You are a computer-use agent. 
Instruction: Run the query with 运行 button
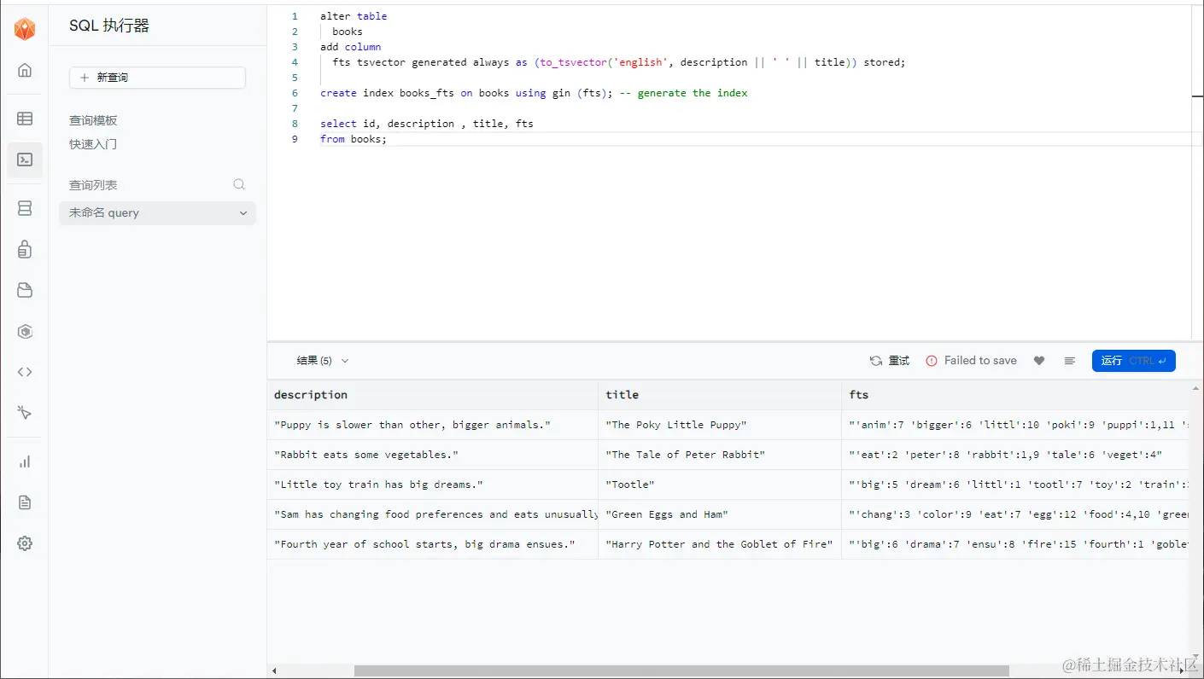coord(1133,361)
